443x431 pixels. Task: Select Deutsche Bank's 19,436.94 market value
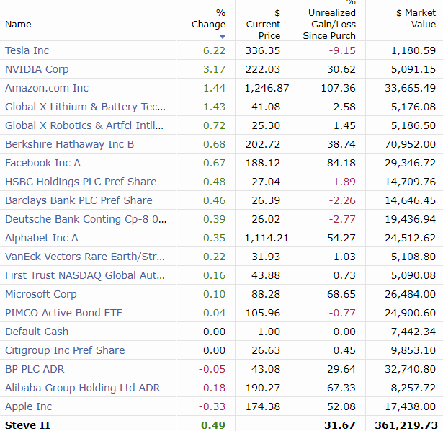411,219
